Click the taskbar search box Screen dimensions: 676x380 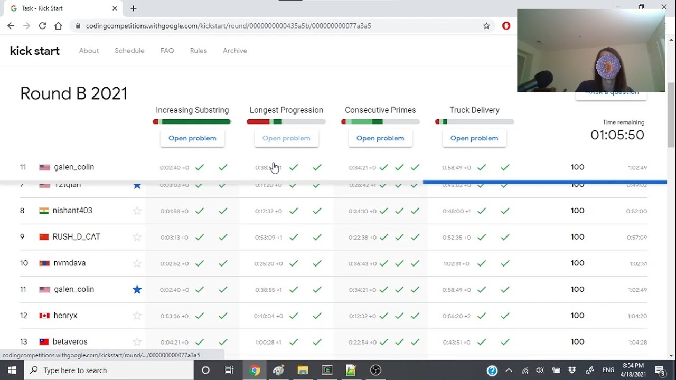pyautogui.click(x=109, y=370)
